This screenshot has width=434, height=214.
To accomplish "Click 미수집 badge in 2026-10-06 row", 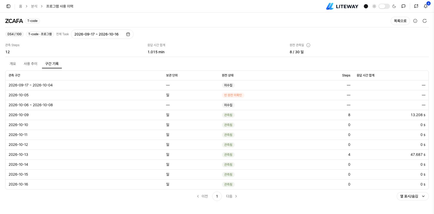I will [x=228, y=105].
